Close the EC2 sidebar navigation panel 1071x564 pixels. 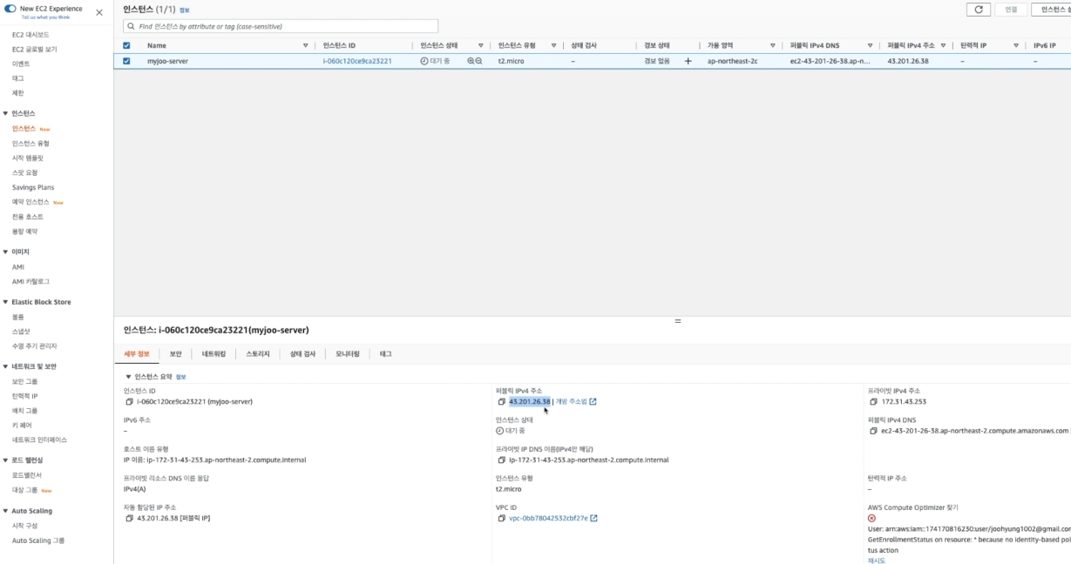(98, 13)
